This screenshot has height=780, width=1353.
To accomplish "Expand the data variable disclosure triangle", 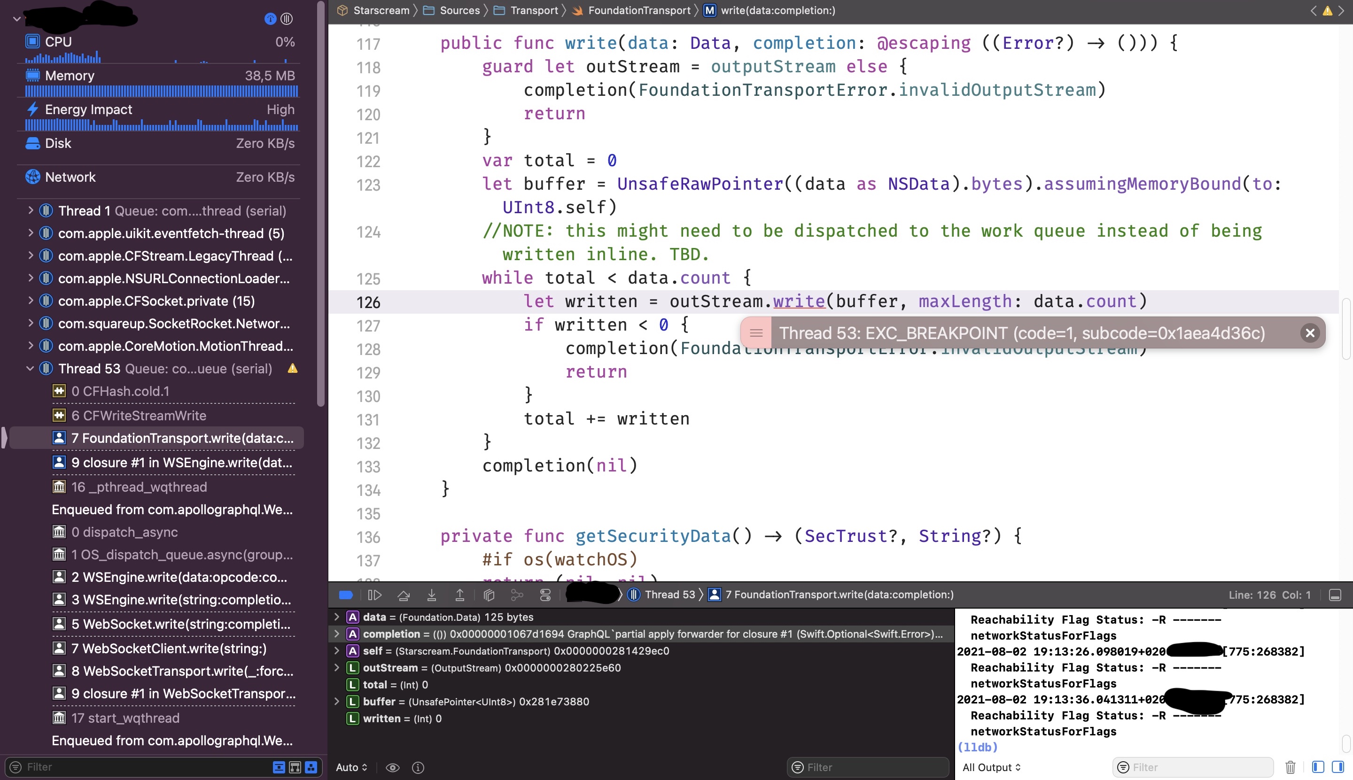I will point(336,617).
